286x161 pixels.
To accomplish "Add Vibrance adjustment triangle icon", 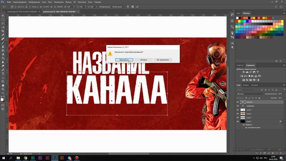I will (258, 72).
